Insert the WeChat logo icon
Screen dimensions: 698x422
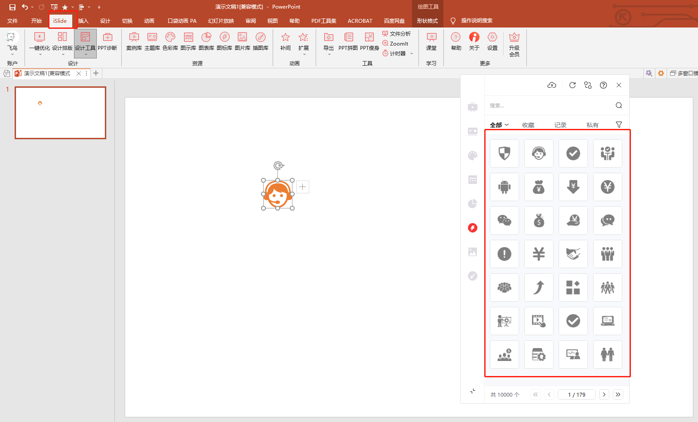tap(504, 220)
